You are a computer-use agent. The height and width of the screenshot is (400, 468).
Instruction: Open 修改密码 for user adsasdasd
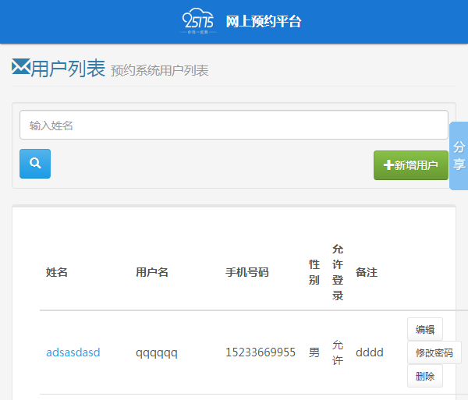tap(434, 352)
